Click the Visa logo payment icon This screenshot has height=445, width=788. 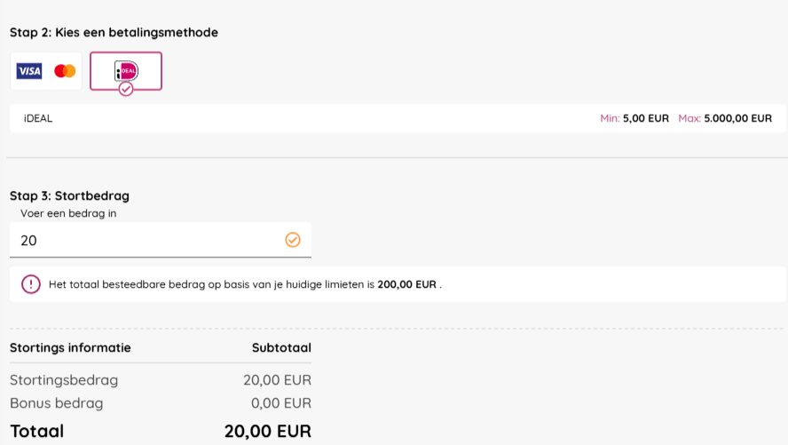[29, 71]
